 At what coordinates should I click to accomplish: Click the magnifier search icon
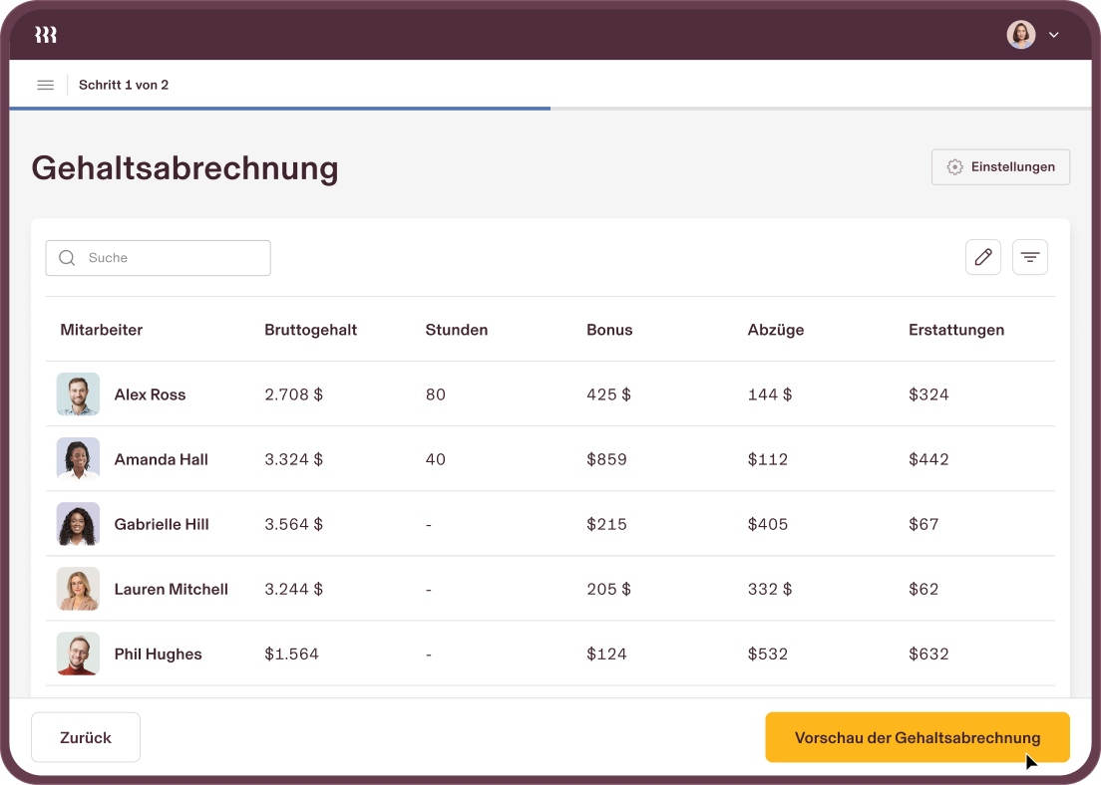click(67, 258)
